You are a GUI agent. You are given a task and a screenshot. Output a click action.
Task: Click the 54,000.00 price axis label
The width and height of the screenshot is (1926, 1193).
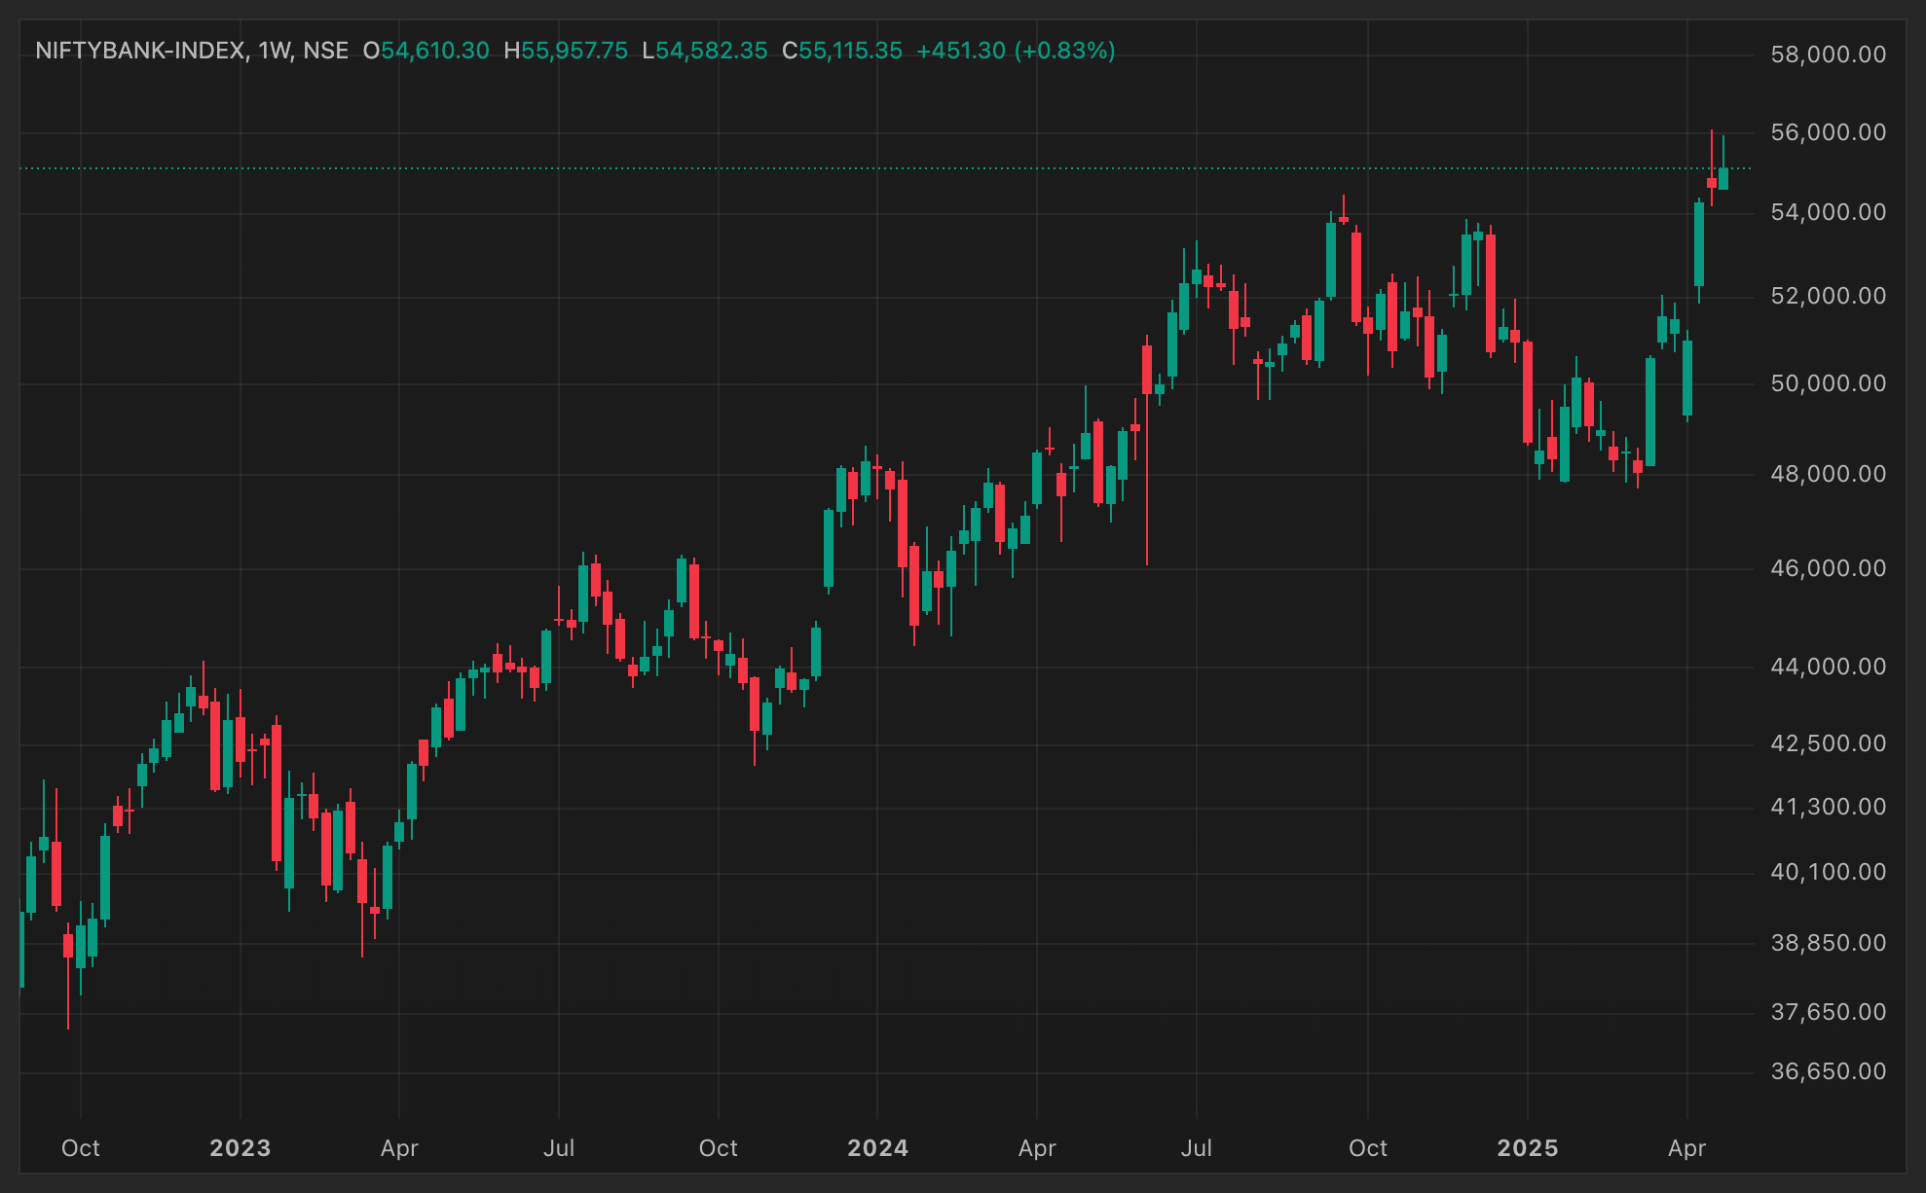tap(1828, 212)
